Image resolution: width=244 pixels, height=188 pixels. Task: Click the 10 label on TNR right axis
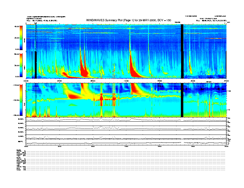(229, 110)
